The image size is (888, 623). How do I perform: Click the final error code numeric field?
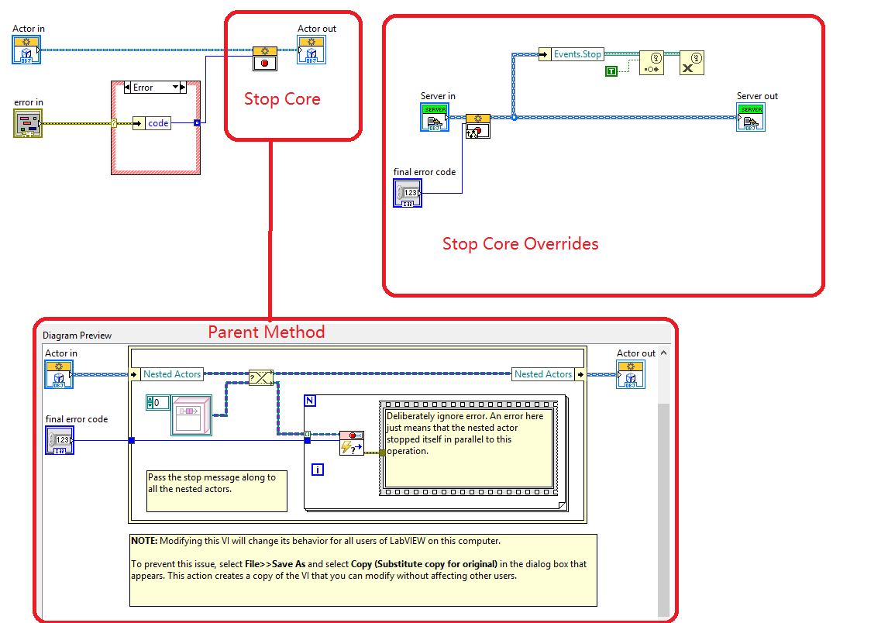[407, 194]
